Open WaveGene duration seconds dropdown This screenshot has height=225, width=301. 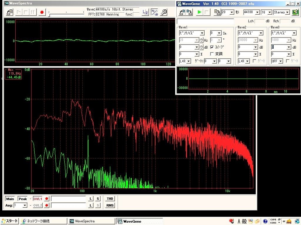[x=232, y=12]
